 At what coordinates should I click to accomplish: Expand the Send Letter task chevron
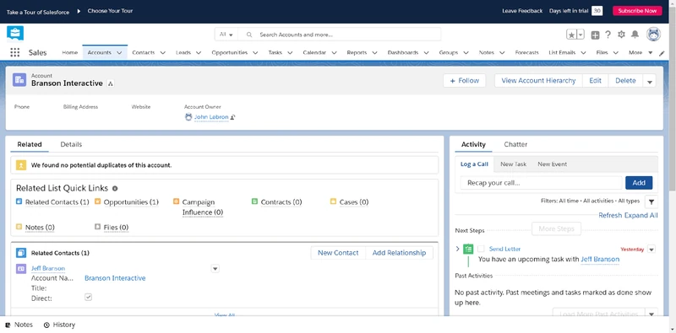pyautogui.click(x=457, y=249)
